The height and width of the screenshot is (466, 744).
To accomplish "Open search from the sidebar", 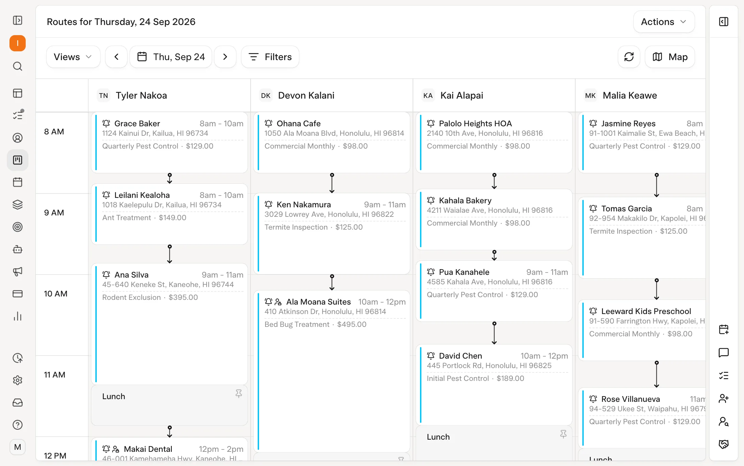I will click(x=18, y=66).
